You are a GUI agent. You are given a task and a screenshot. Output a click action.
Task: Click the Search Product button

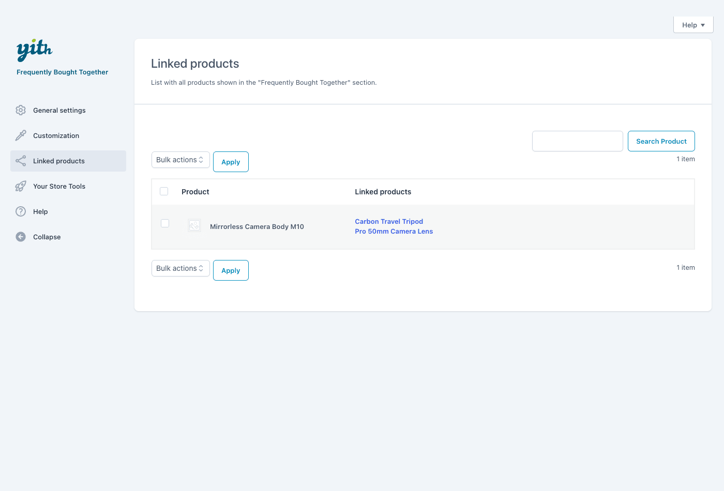(x=661, y=141)
